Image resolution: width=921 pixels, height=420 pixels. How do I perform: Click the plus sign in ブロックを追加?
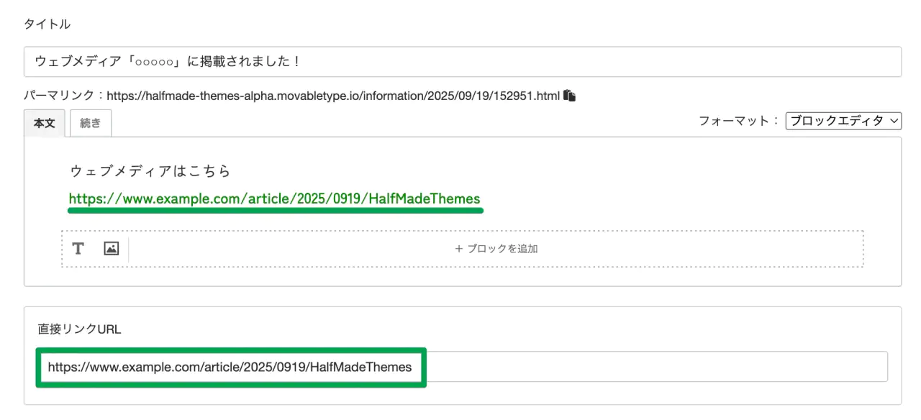pyautogui.click(x=458, y=249)
